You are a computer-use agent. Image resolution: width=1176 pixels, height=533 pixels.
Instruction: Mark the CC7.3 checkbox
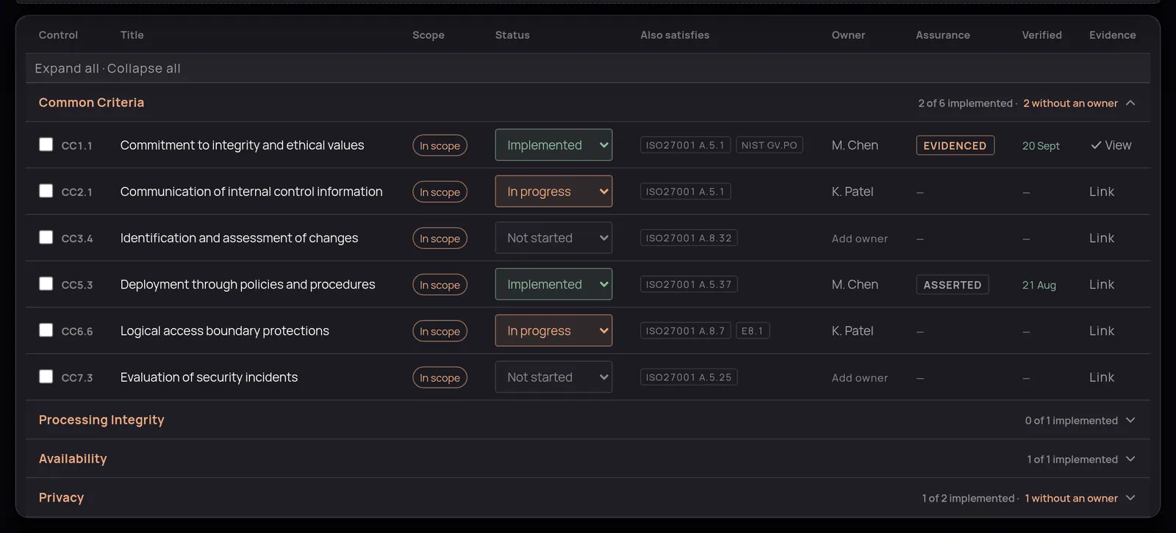pyautogui.click(x=46, y=377)
